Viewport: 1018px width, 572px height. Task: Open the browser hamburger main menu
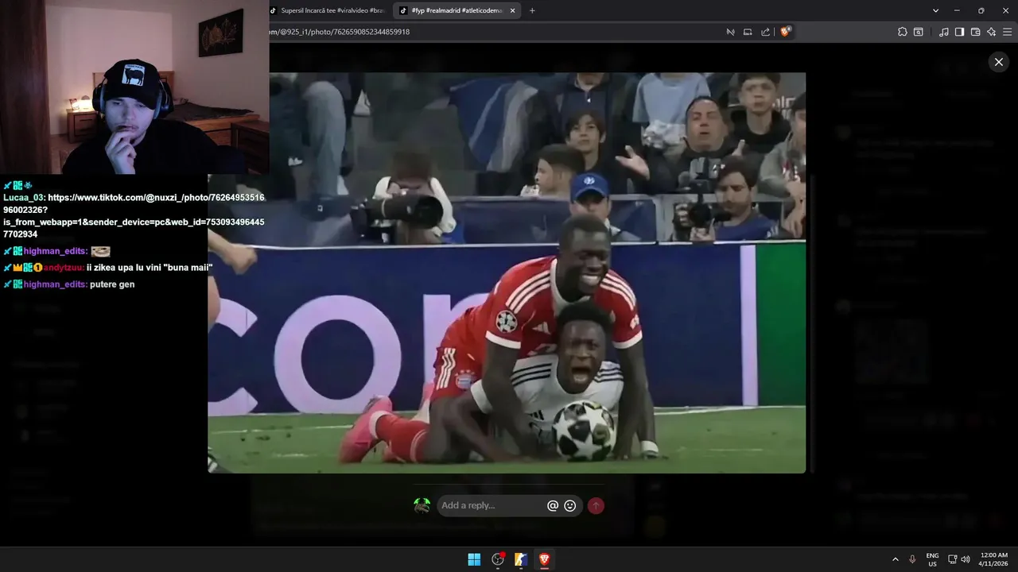pos(1008,32)
